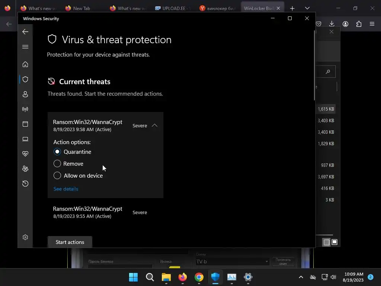381x286 pixels.
Task: Select the 937 KB file row
Action: (x=326, y=165)
